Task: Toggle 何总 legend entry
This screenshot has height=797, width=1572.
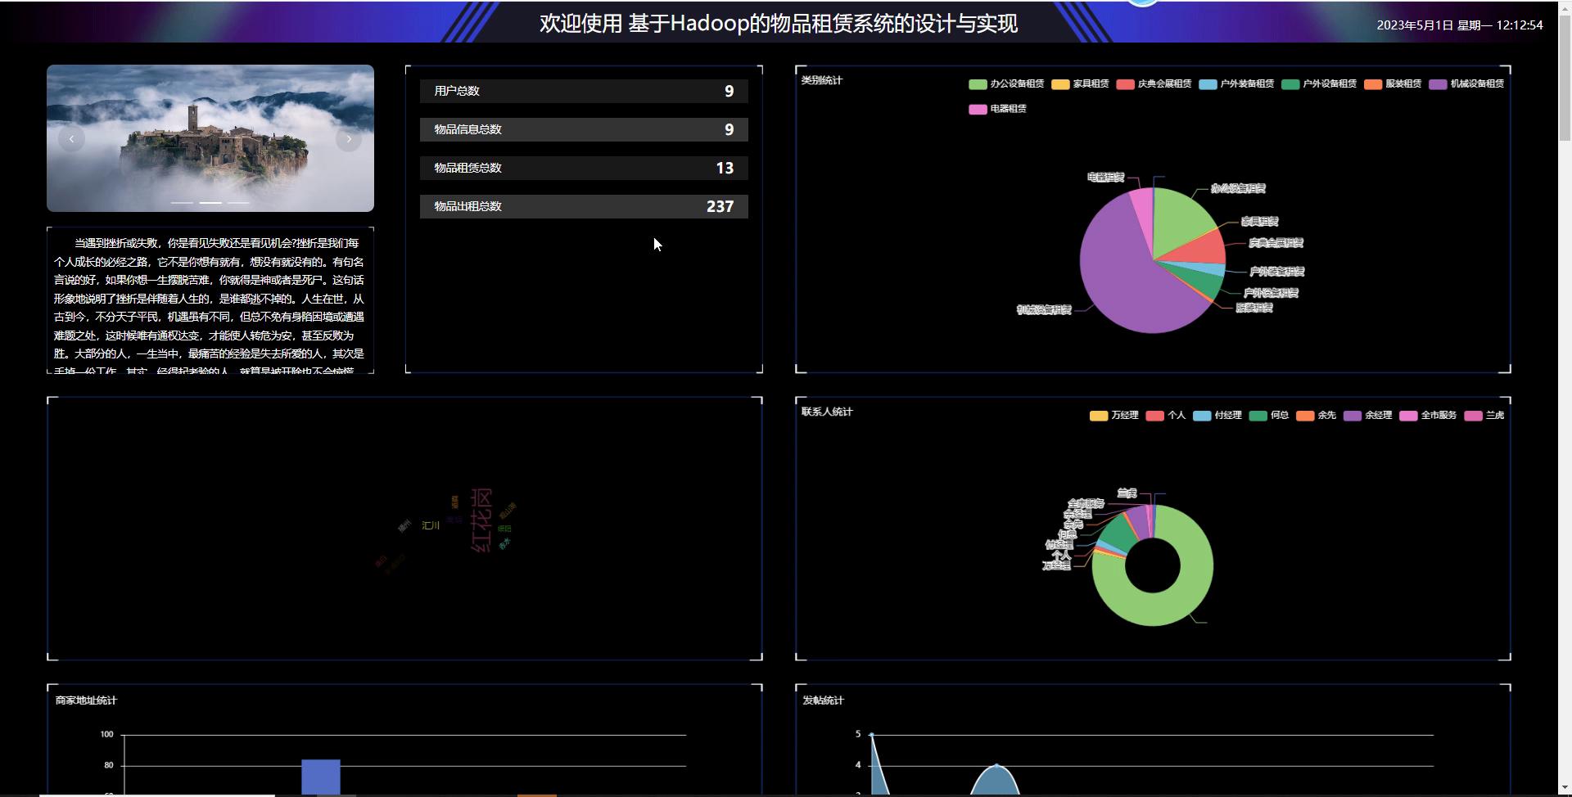Action: coord(1269,416)
